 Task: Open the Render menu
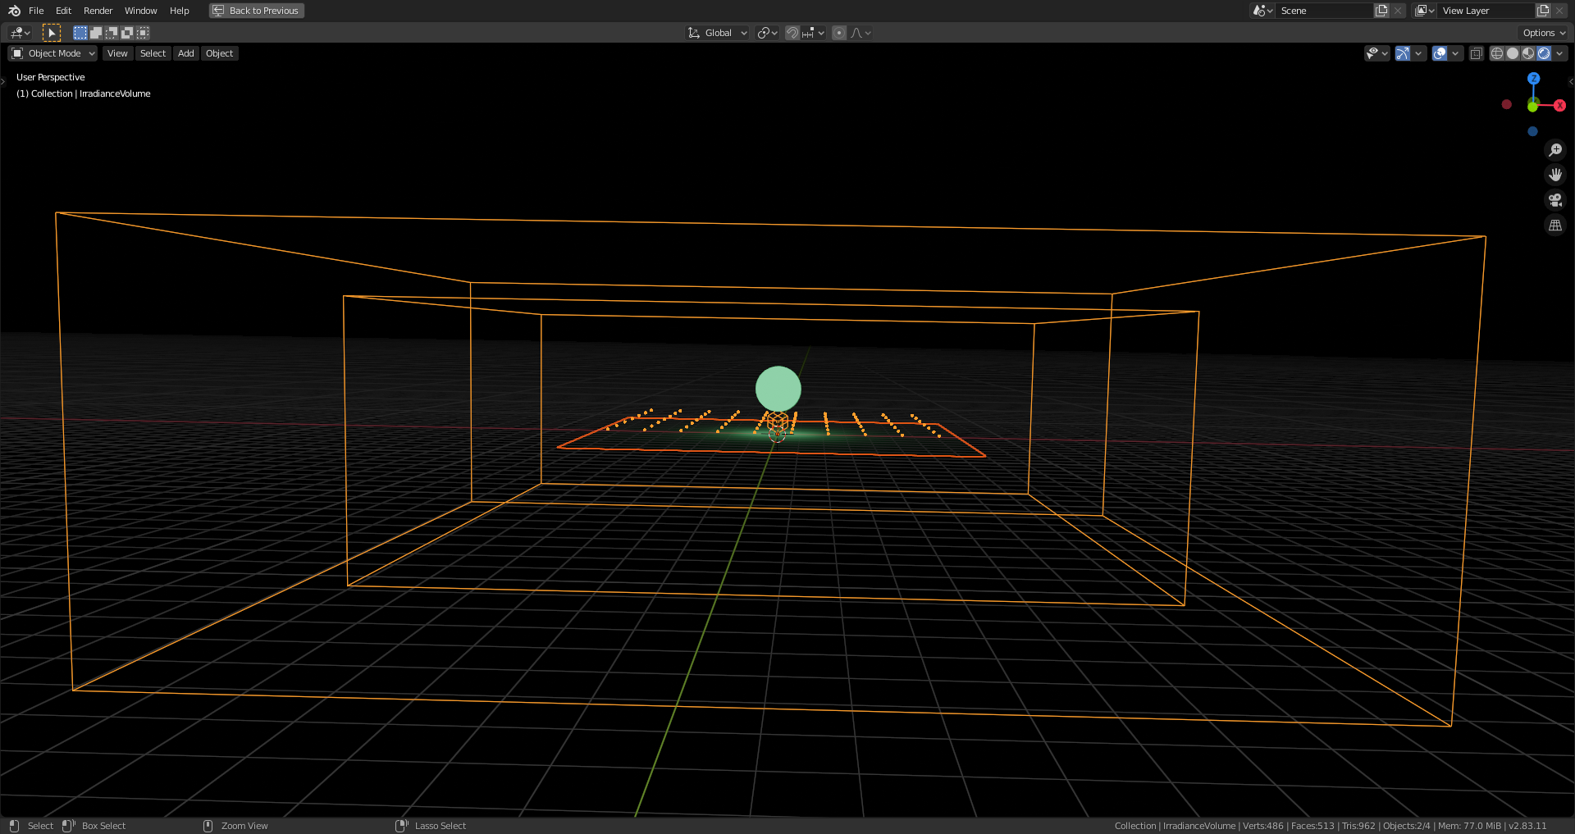(x=98, y=11)
